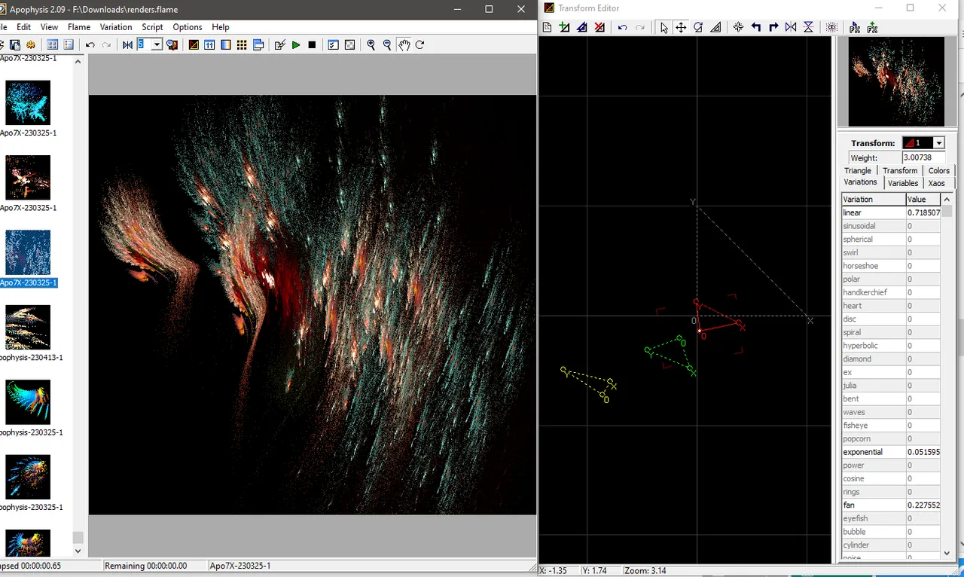Select the Apophysis-230413-1 flame thumbnail
This screenshot has width=964, height=577.
coord(28,327)
